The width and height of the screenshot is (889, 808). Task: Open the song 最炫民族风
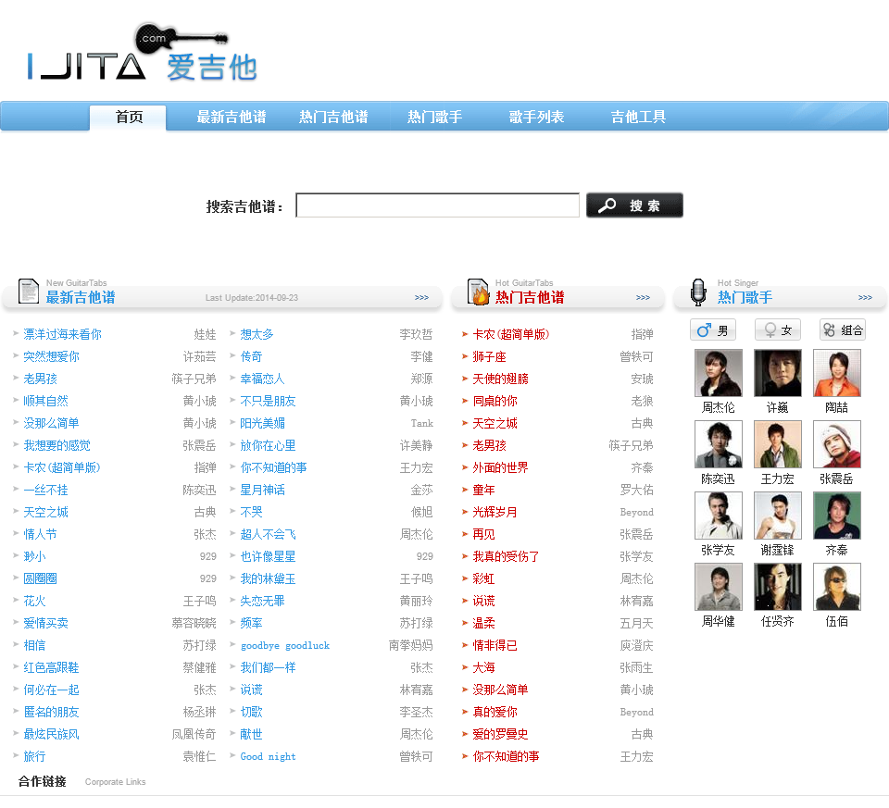tap(51, 734)
